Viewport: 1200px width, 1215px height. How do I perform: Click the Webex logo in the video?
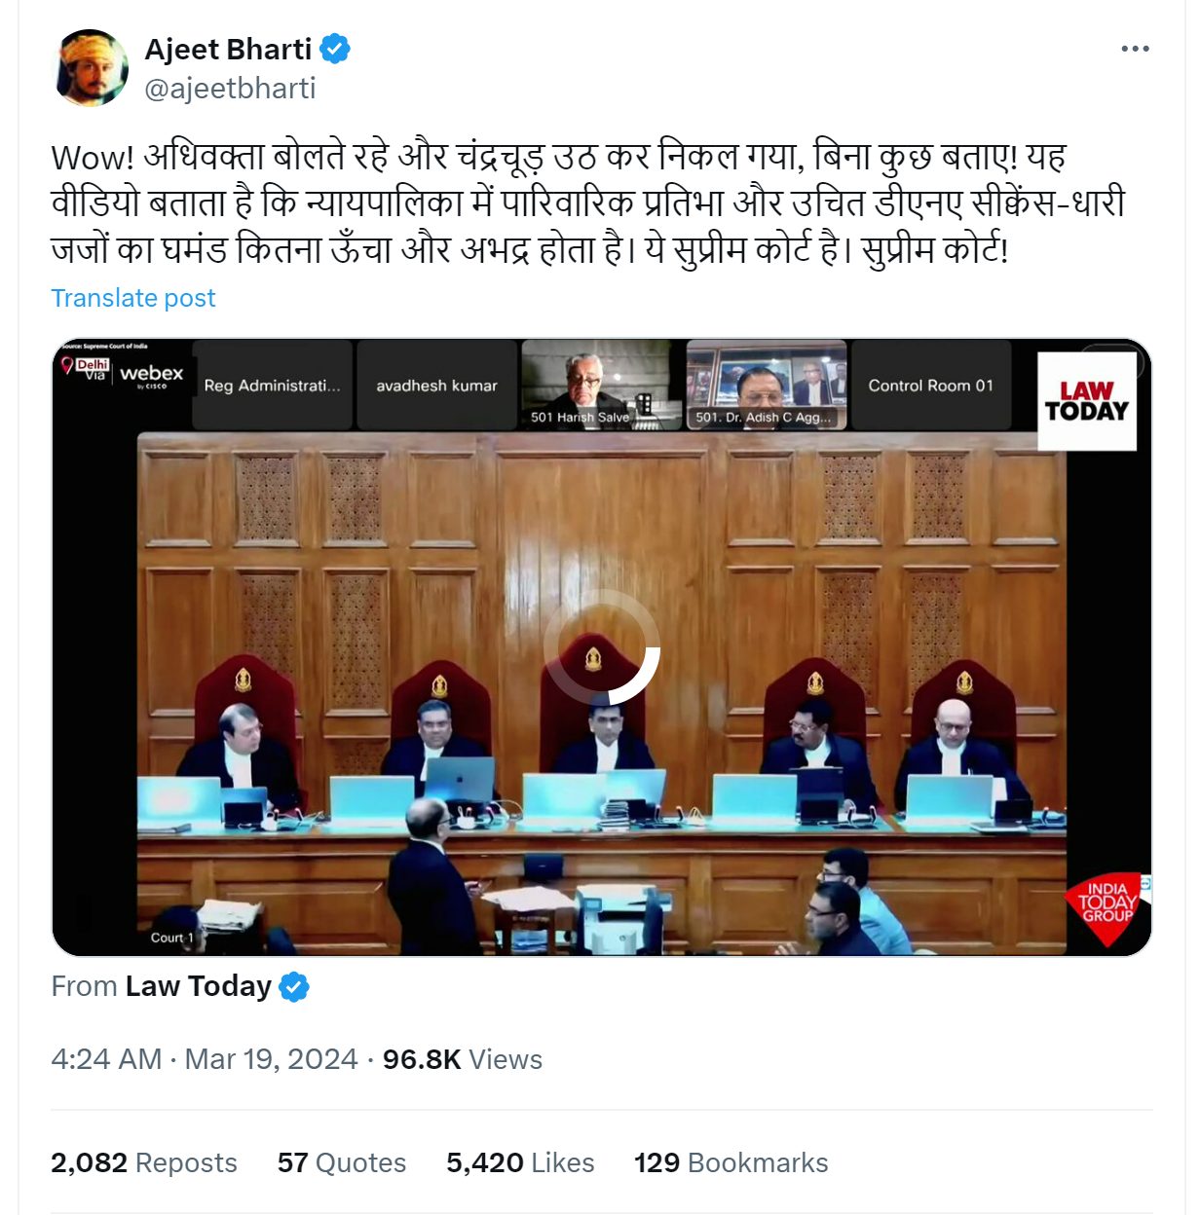pos(151,375)
